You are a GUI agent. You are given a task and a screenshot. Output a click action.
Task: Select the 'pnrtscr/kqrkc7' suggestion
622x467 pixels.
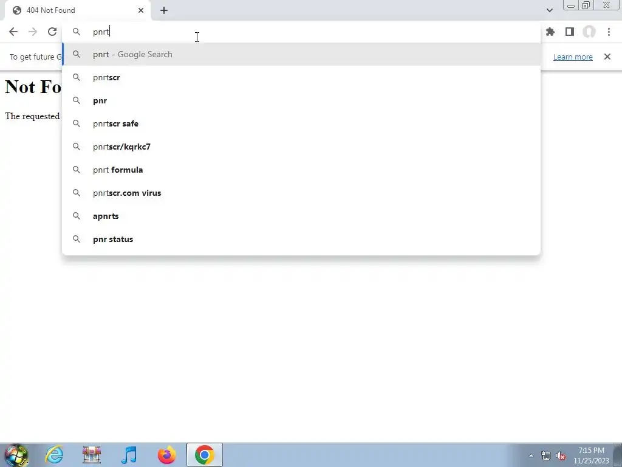coord(301,147)
